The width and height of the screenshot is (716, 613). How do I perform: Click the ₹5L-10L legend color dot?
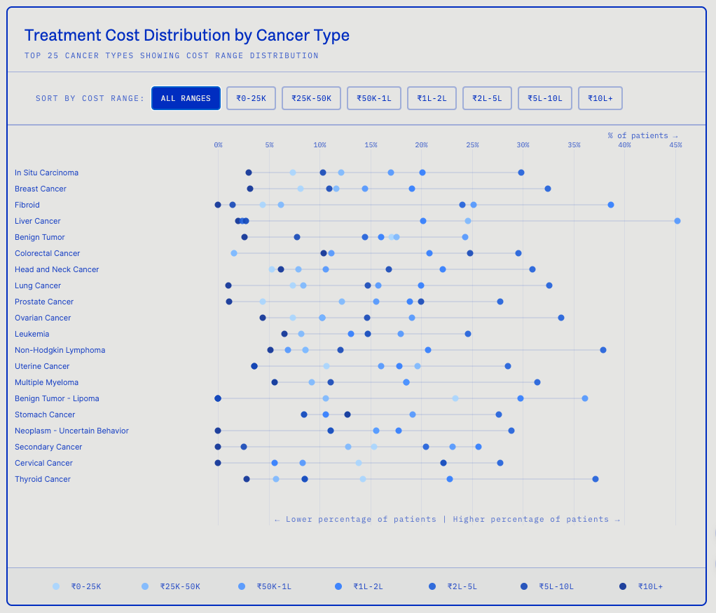click(524, 586)
